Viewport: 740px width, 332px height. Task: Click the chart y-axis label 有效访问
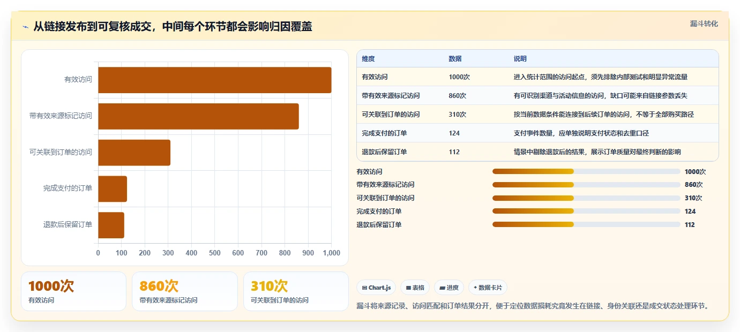coord(78,80)
